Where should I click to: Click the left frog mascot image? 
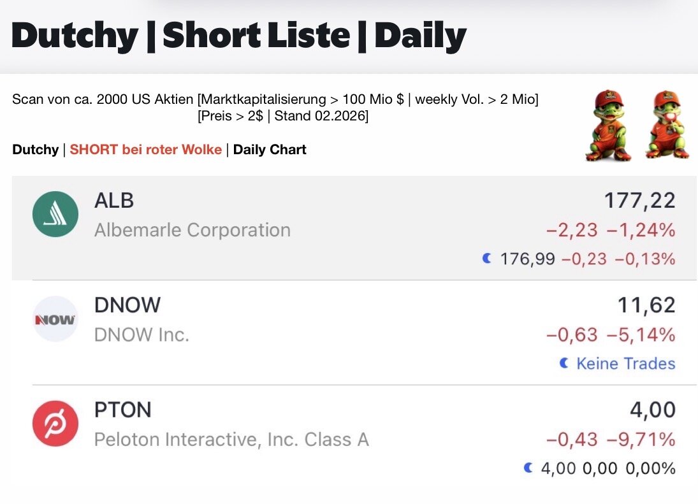[609, 126]
